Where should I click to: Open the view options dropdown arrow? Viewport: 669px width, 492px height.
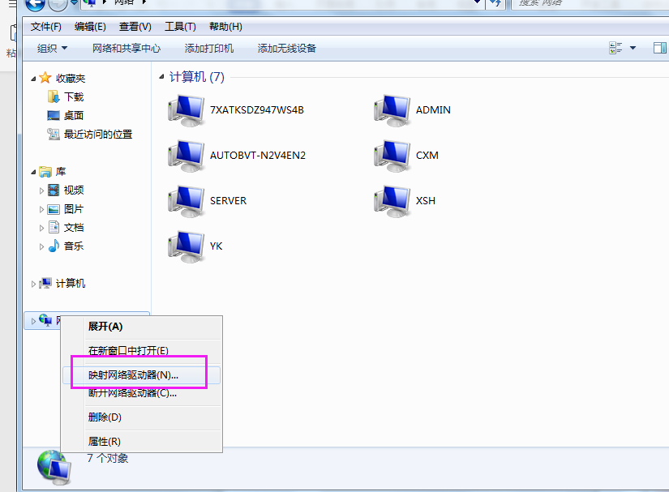coord(633,48)
